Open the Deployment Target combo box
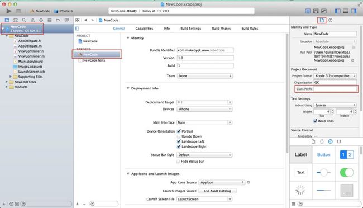Image resolution: width=363 pixels, height=208 pixels. point(204,102)
